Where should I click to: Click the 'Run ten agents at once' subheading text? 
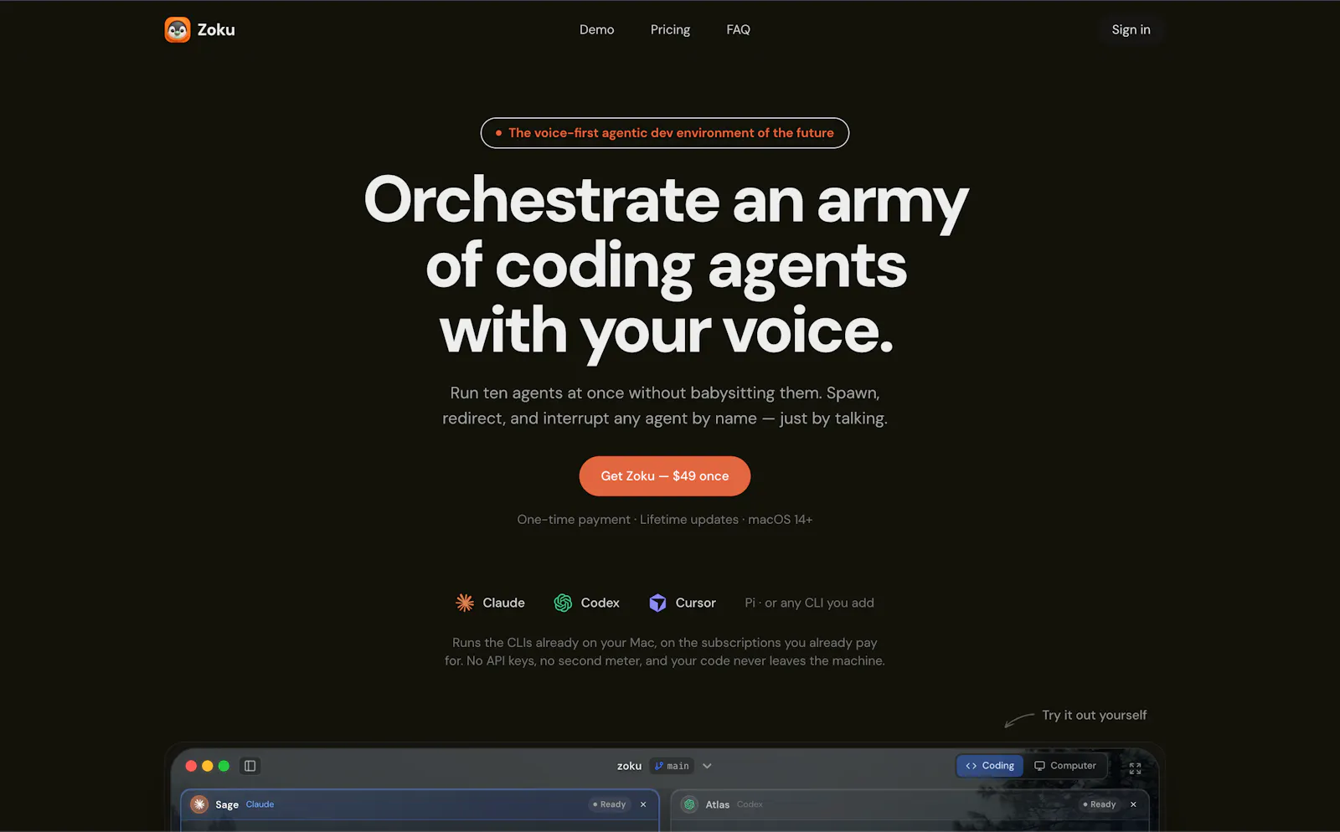(x=665, y=405)
